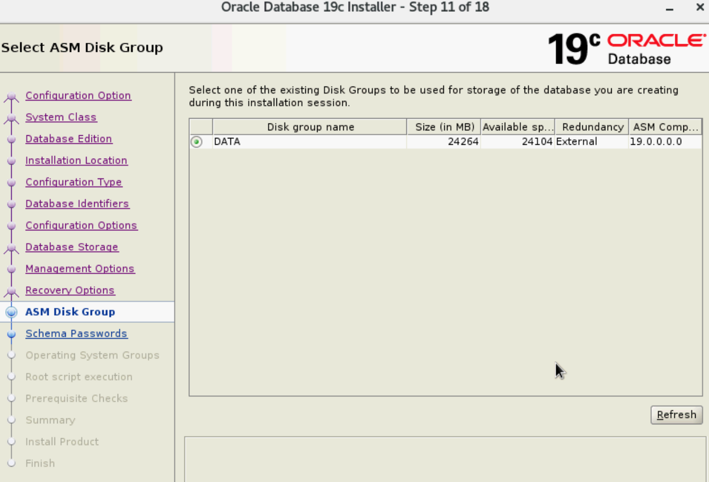Screen dimensions: 709x482
Task: Close the Oracle Database installer window
Action: point(700,7)
